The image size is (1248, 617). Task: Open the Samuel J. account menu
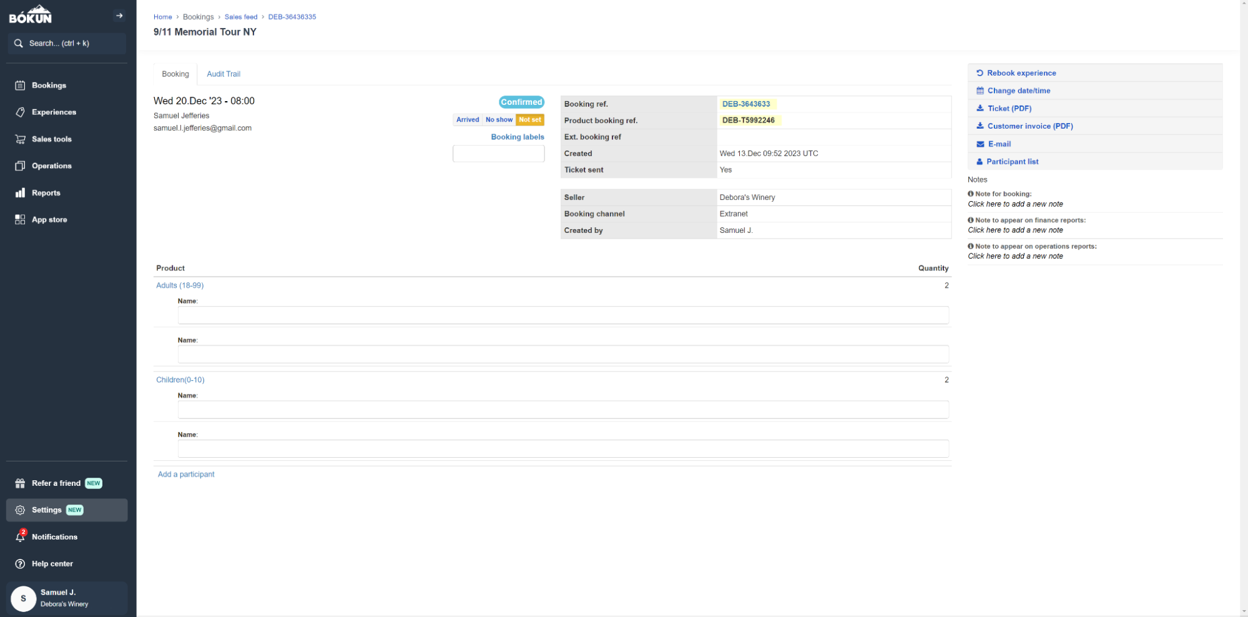(66, 598)
